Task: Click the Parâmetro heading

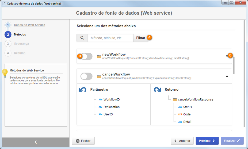Action: pyautogui.click(x=99, y=90)
